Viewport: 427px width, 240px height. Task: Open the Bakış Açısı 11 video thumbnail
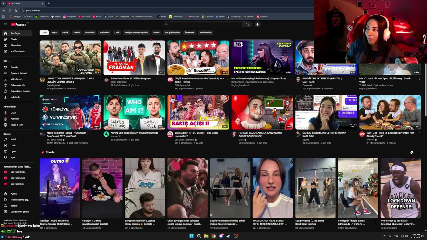(x=198, y=112)
